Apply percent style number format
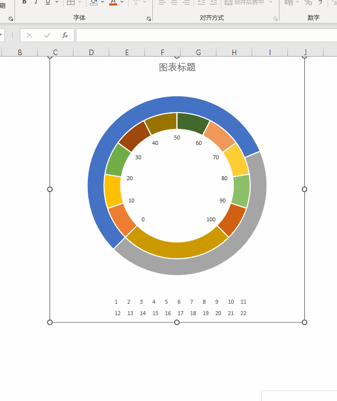 tap(308, 2)
